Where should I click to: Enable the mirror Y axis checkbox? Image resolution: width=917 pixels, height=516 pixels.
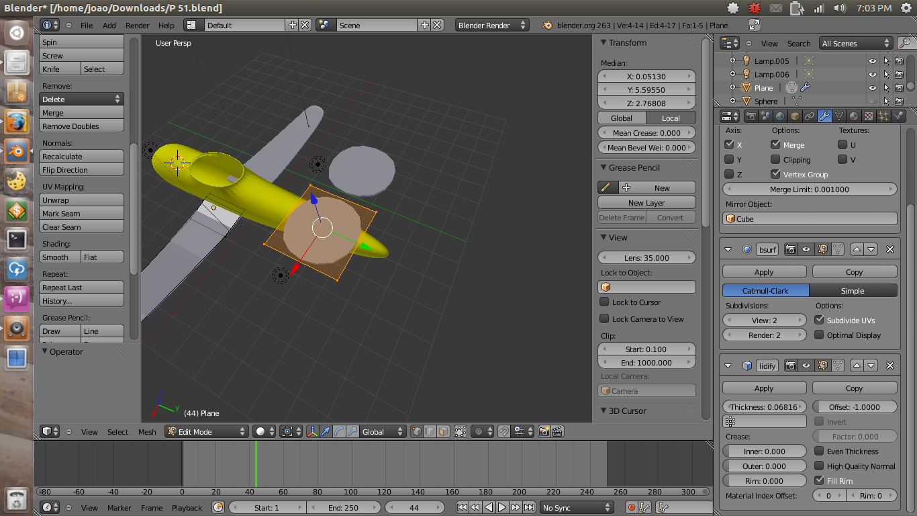(x=729, y=159)
